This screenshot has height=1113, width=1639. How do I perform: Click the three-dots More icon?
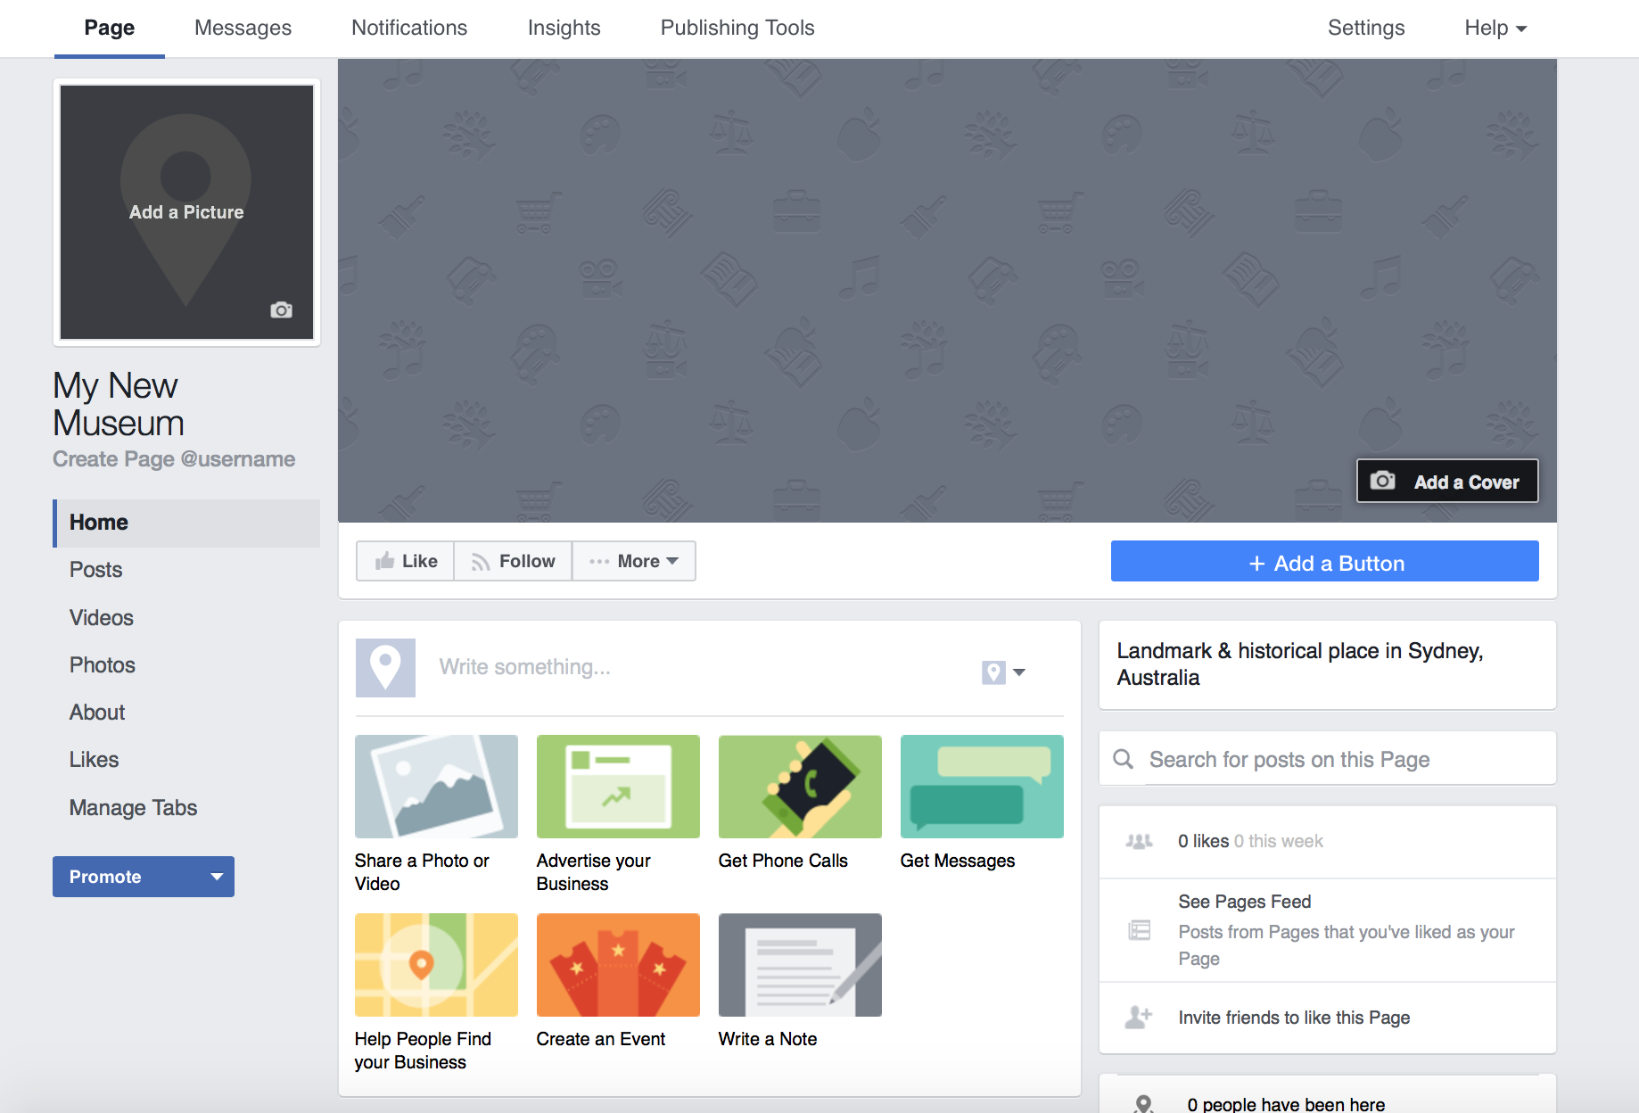tap(599, 562)
